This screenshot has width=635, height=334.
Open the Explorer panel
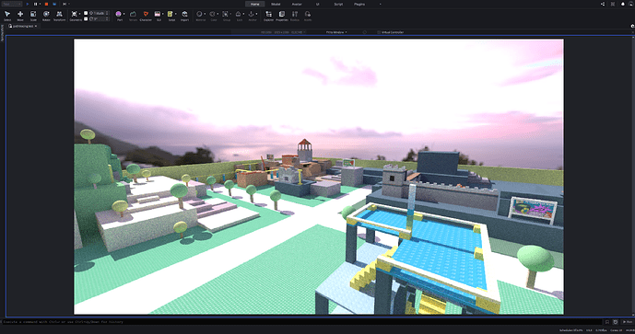coord(268,16)
